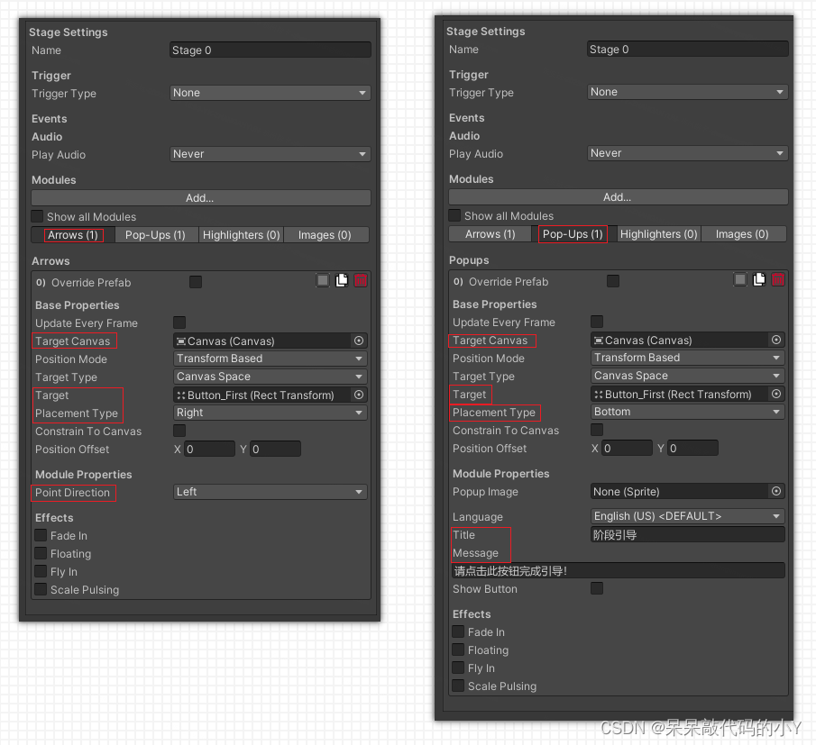Enable Override Prefab for Arrows module
This screenshot has width=816, height=745.
pyautogui.click(x=196, y=282)
